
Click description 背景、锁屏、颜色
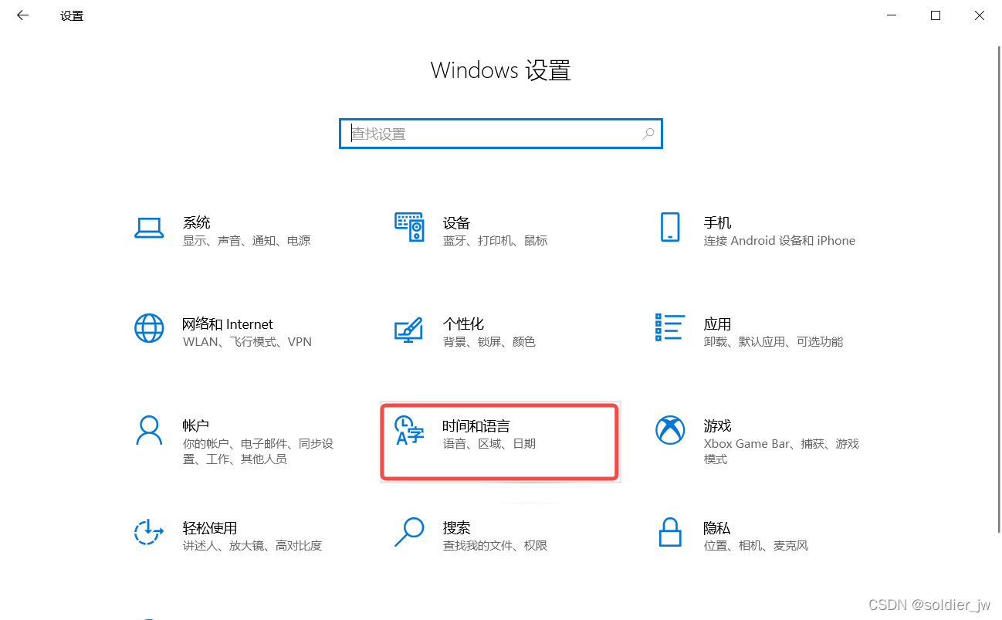(x=489, y=342)
